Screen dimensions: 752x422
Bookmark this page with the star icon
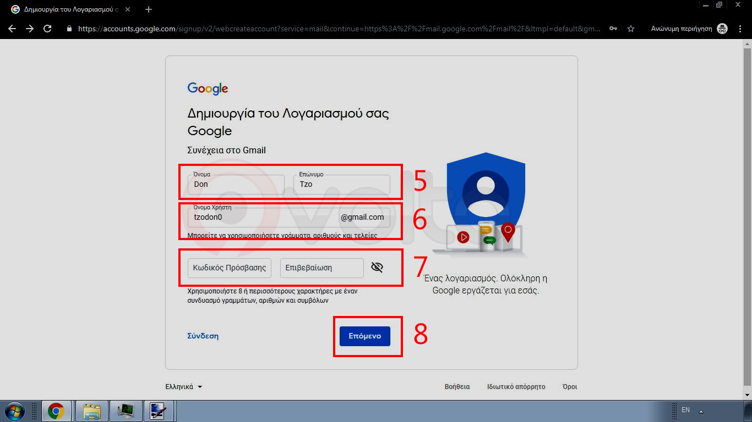[x=631, y=29]
